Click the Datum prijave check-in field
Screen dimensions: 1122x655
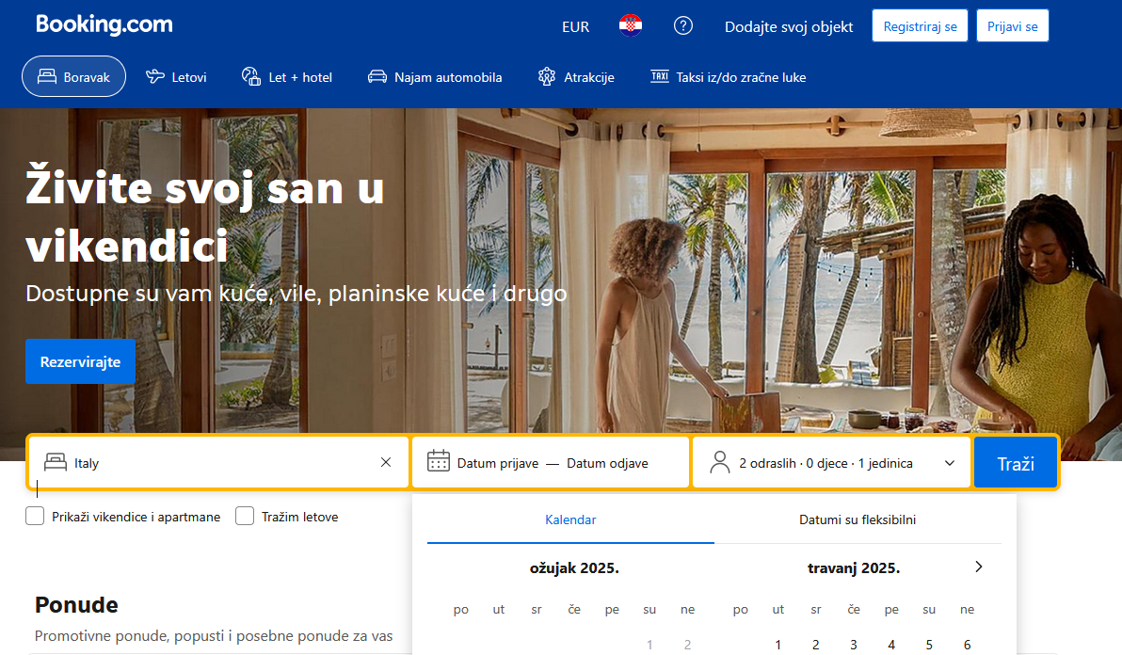[497, 463]
